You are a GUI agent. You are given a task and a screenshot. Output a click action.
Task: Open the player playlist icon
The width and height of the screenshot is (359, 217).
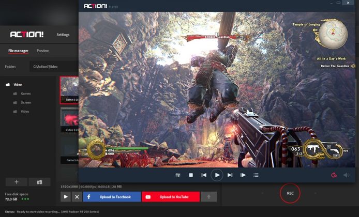click(x=256, y=175)
